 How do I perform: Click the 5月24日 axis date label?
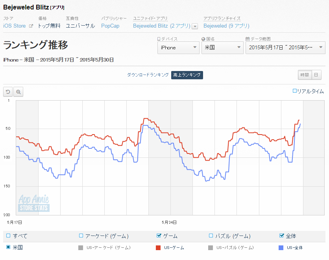(169, 223)
